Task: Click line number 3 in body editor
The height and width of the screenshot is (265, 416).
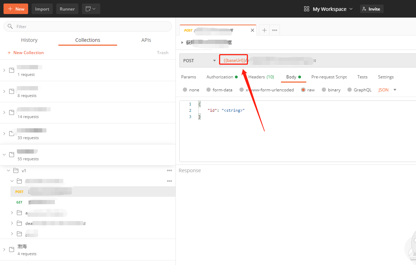Action: (x=190, y=117)
